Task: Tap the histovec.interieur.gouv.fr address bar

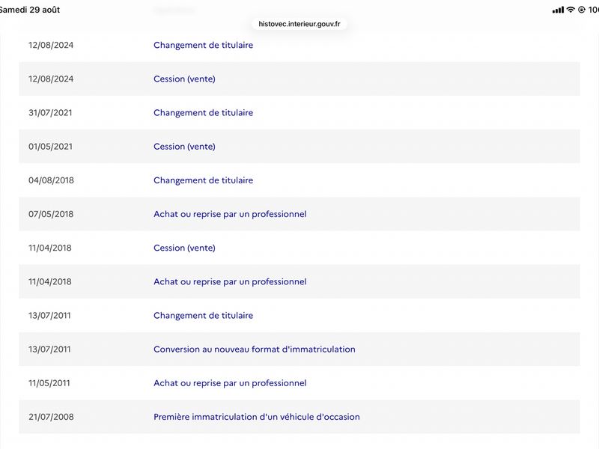Action: tap(299, 24)
